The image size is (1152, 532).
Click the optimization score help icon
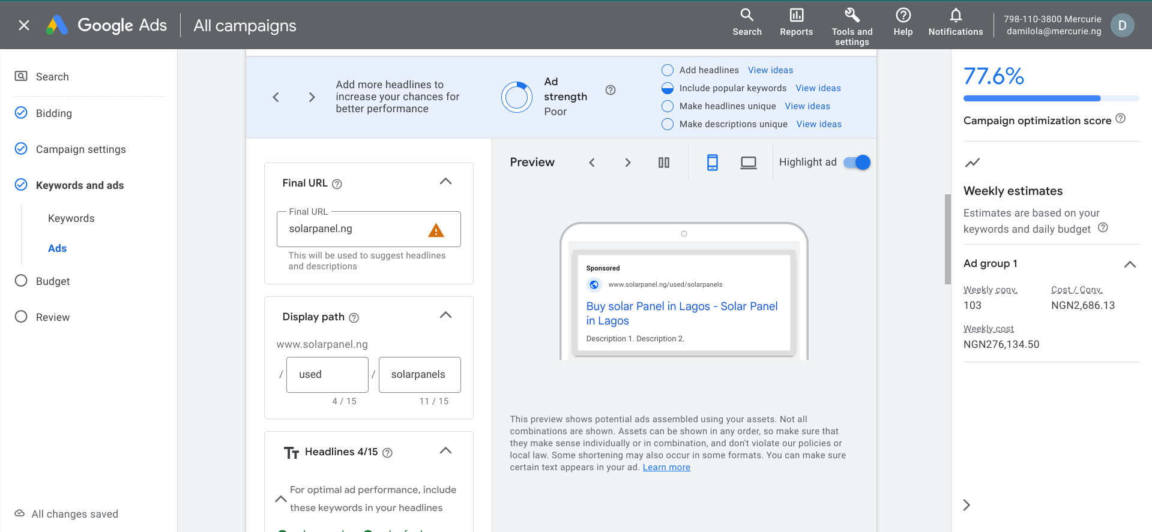pos(1121,119)
